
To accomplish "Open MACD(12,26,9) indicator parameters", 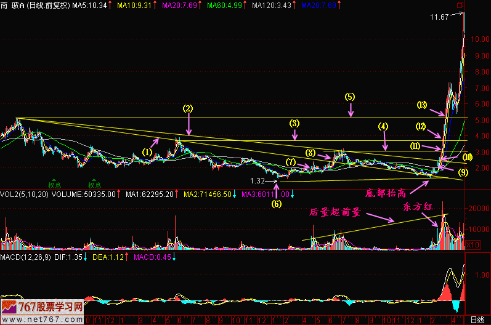I will tap(26, 255).
